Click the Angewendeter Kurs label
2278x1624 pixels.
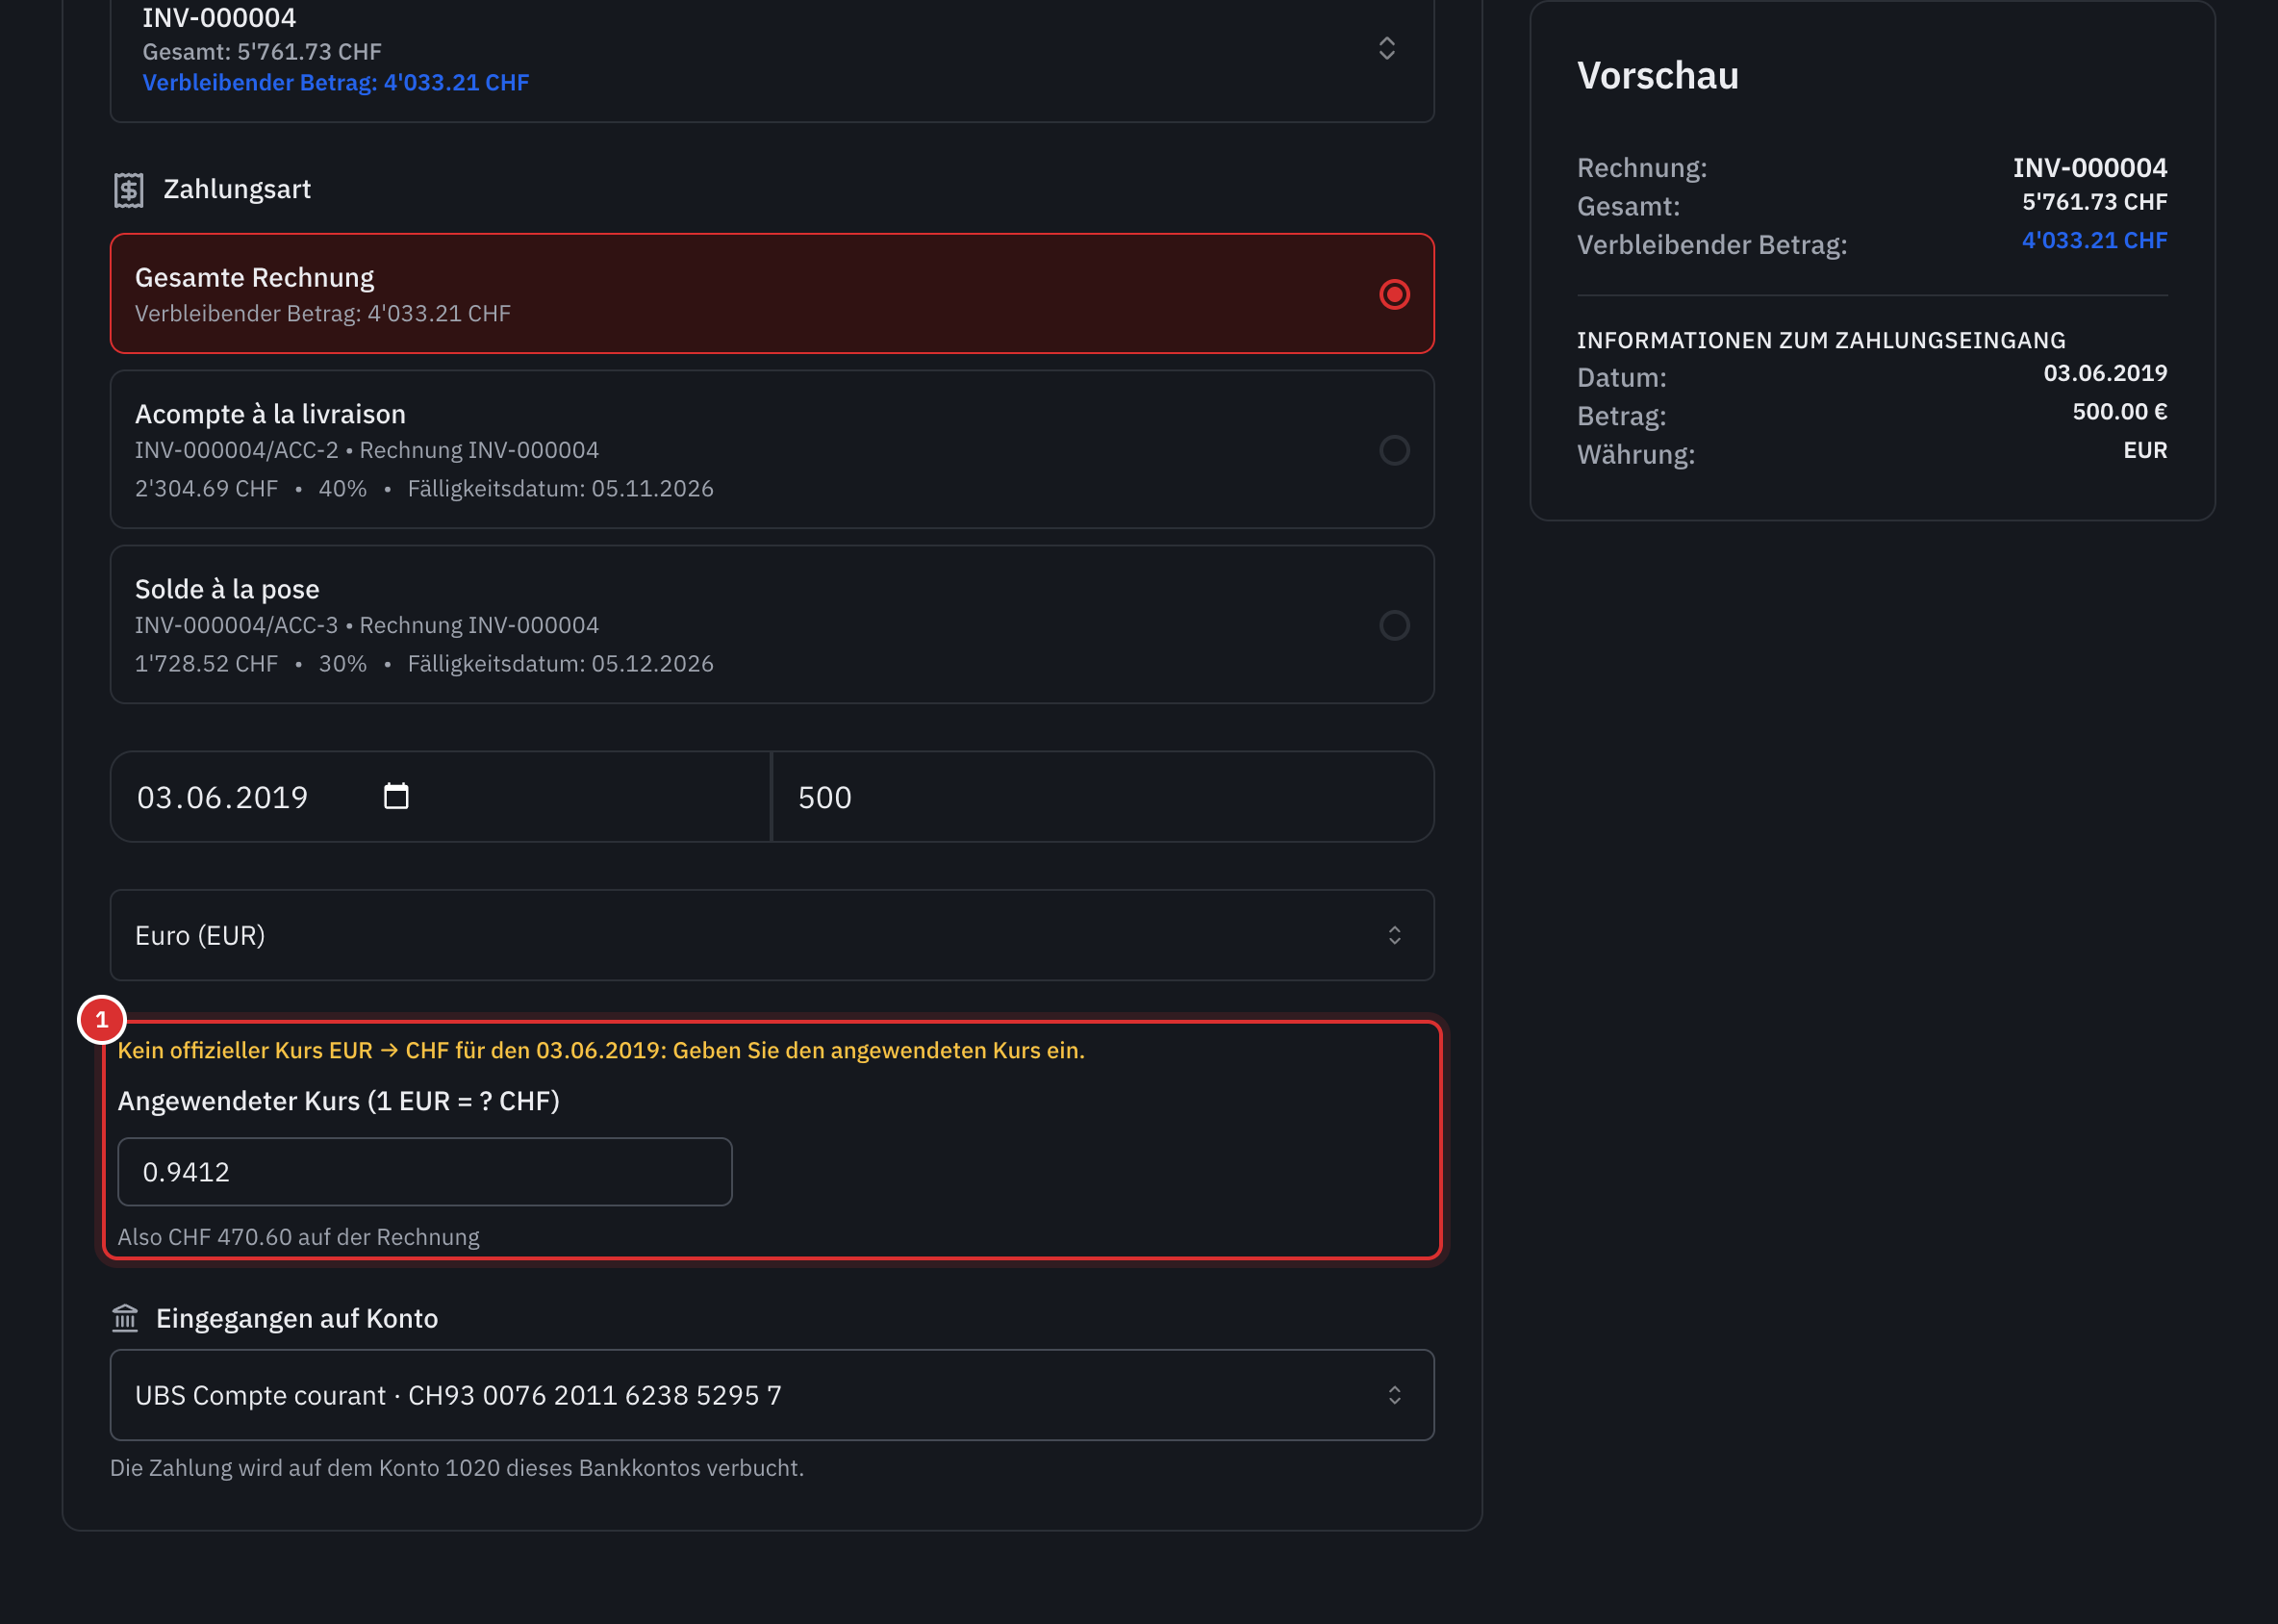pyautogui.click(x=339, y=1101)
